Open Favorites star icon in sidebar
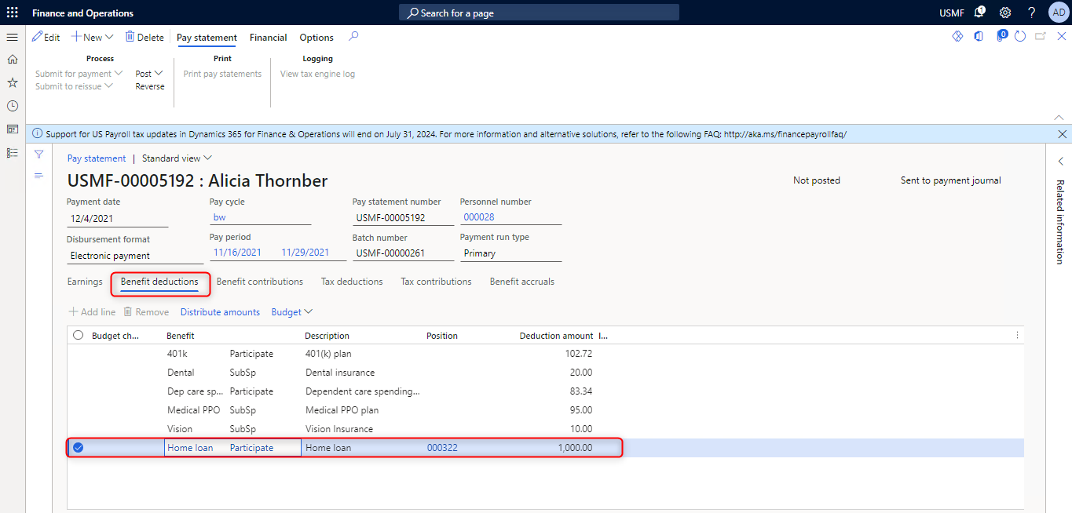 (x=12, y=82)
